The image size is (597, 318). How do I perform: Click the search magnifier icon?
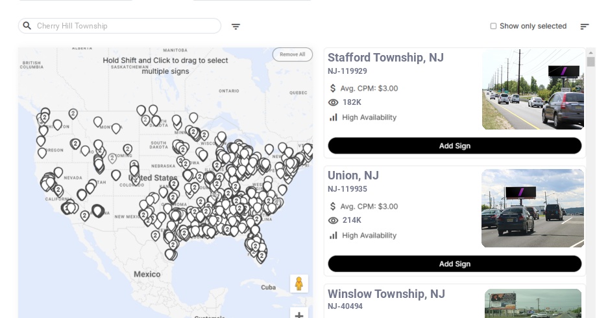click(27, 26)
